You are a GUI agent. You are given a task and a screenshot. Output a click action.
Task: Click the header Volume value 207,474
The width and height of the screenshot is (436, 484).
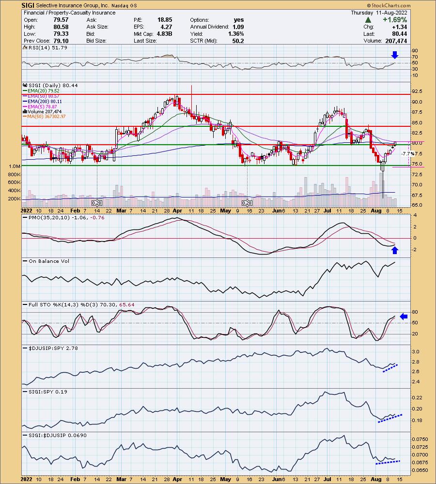396,41
